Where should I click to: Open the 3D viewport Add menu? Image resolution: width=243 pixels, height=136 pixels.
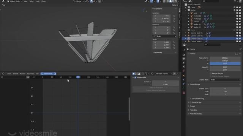(x=38, y=1)
